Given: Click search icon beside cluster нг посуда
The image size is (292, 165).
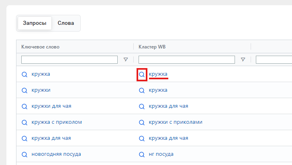Looking at the screenshot, I should coord(142,155).
